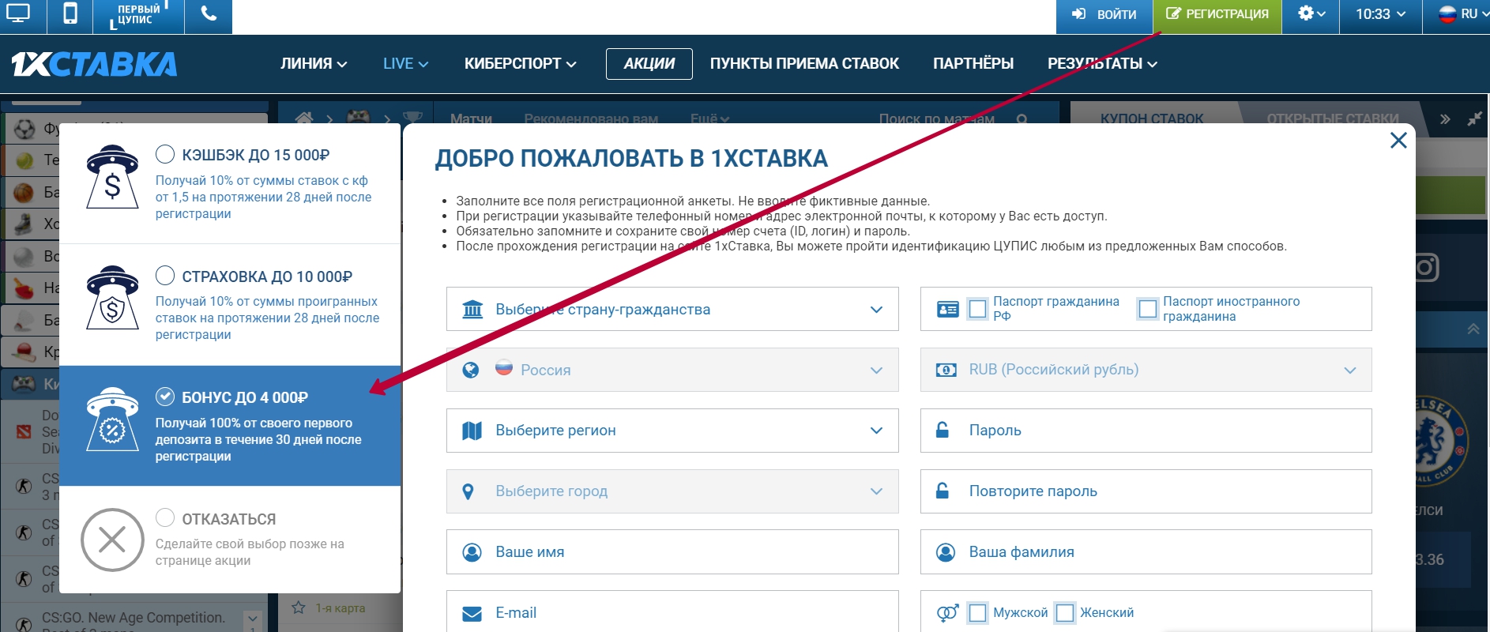Click the passport ID card icon
1490x632 pixels.
pyautogui.click(x=947, y=309)
